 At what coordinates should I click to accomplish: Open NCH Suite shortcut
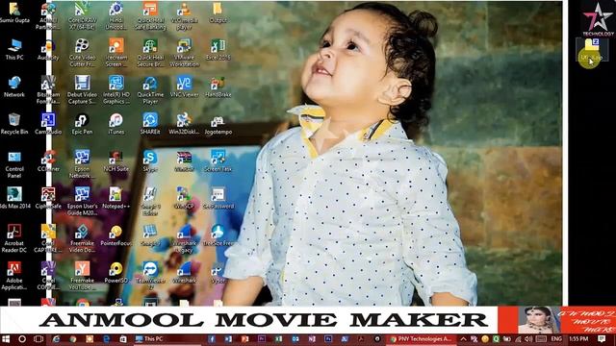tap(115, 161)
